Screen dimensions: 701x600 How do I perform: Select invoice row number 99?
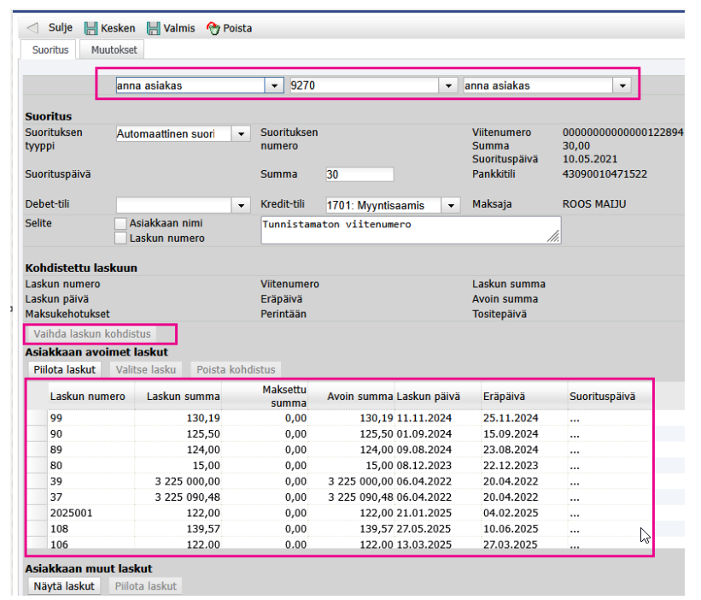340,418
